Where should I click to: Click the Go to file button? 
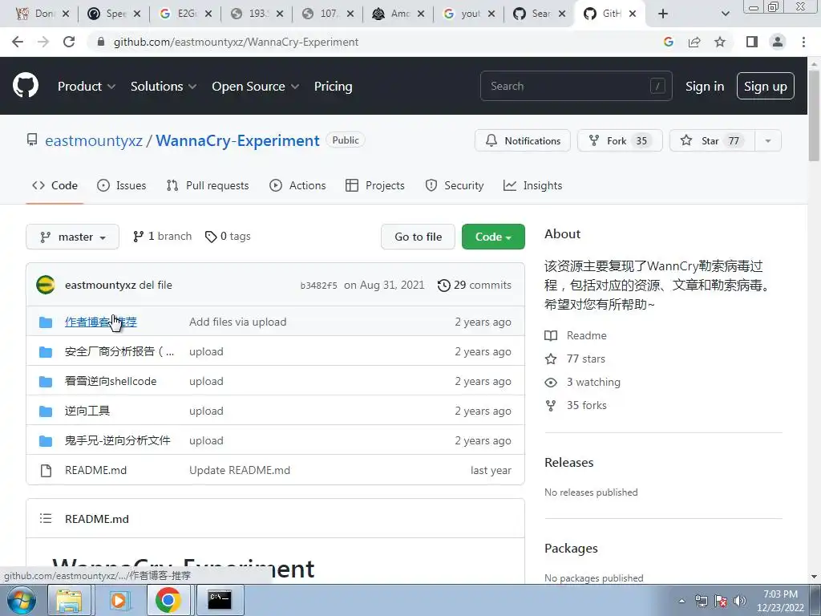tap(418, 237)
